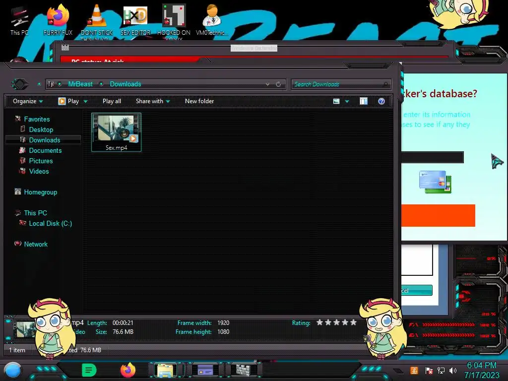Screen dimensions: 508x381
Task: Open the network tray icon
Action: coord(441,370)
